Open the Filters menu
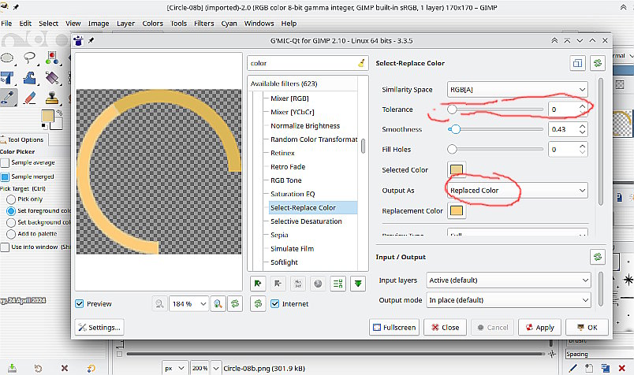This screenshot has height=375, width=634. (203, 24)
